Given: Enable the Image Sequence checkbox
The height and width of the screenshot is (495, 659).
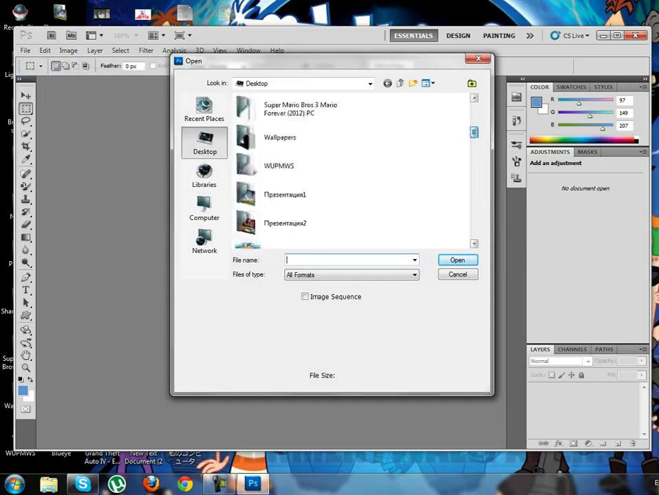Looking at the screenshot, I should (305, 296).
